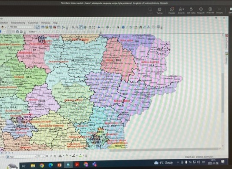
Task: Open Teams more options (Daugiau)
Action: tap(220, 10)
